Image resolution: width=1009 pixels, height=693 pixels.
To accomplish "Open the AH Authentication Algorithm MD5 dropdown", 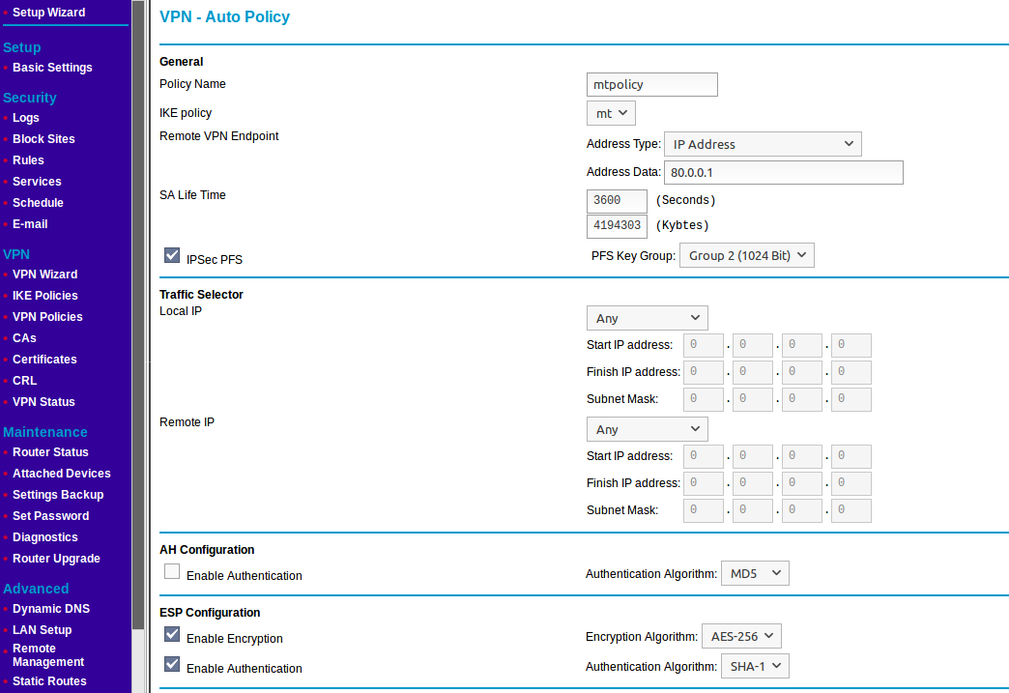I will tap(755, 573).
